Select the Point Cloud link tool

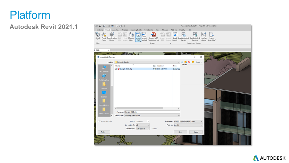[x=104, y=37]
